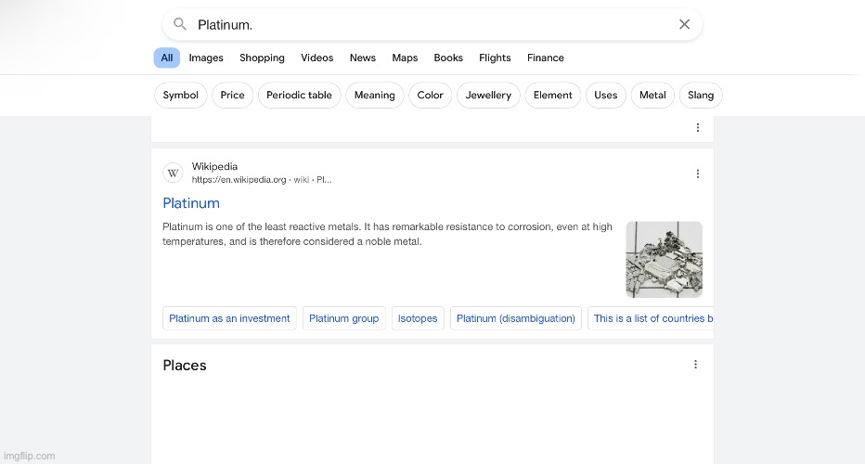Open the Wikipedia result's three-dot menu

697,174
